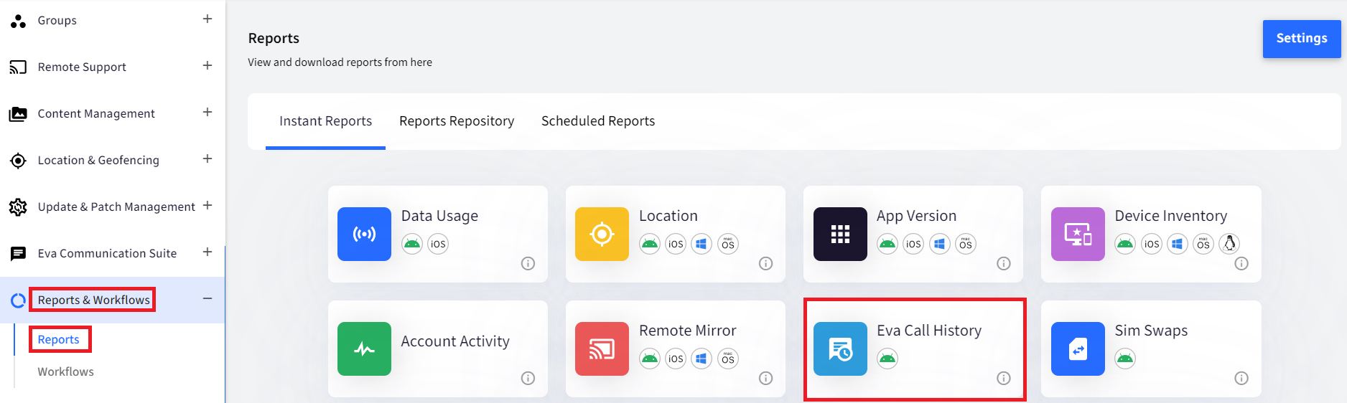Image resolution: width=1347 pixels, height=403 pixels.
Task: Open the Data Usage report icon
Action: (364, 234)
